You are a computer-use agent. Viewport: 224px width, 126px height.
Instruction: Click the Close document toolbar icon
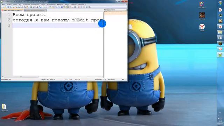pyautogui.click(x=14, y=7)
